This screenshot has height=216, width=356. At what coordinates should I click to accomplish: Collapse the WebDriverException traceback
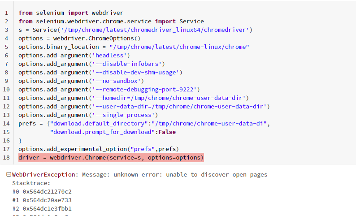point(9,175)
